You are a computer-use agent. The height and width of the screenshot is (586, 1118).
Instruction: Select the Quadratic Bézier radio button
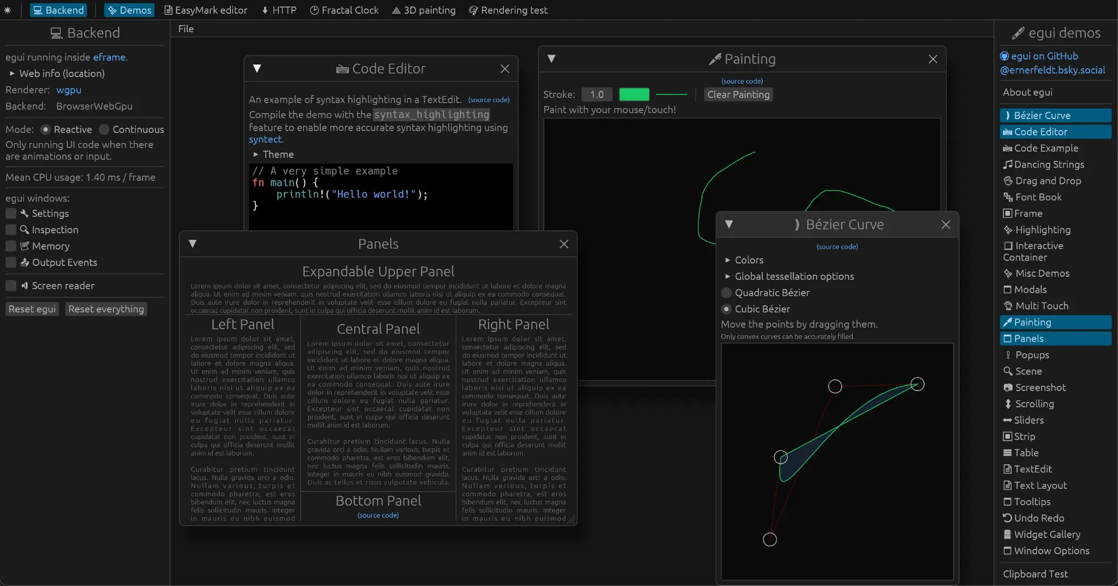(x=727, y=293)
